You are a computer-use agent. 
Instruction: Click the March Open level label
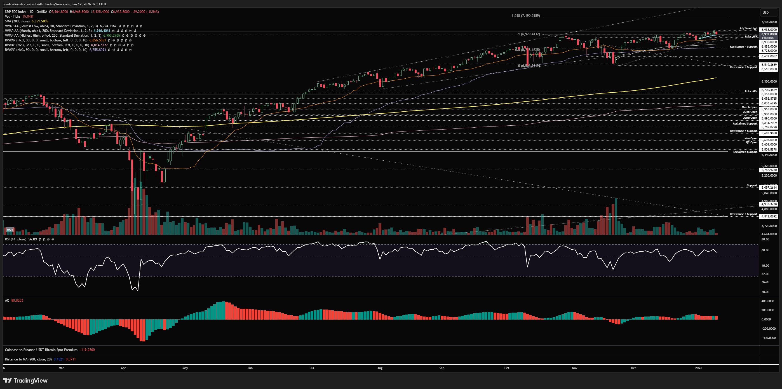click(x=749, y=107)
